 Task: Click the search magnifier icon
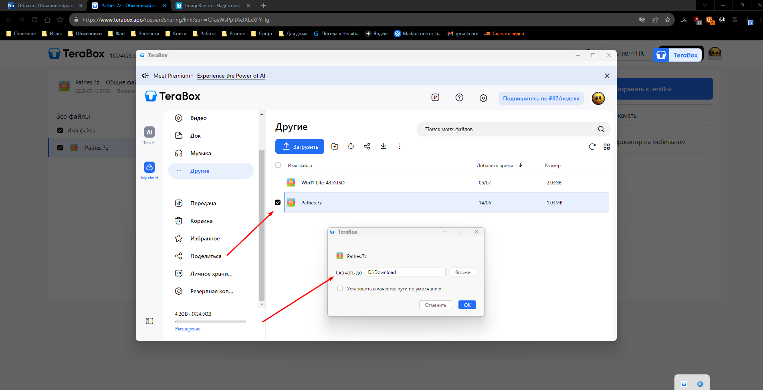click(x=601, y=129)
